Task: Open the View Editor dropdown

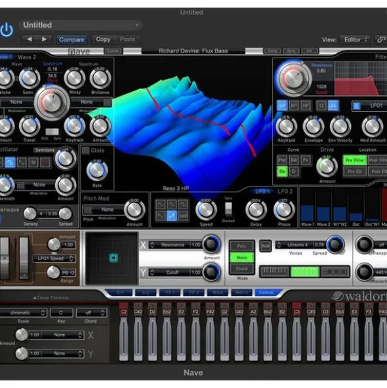Action: coord(355,39)
